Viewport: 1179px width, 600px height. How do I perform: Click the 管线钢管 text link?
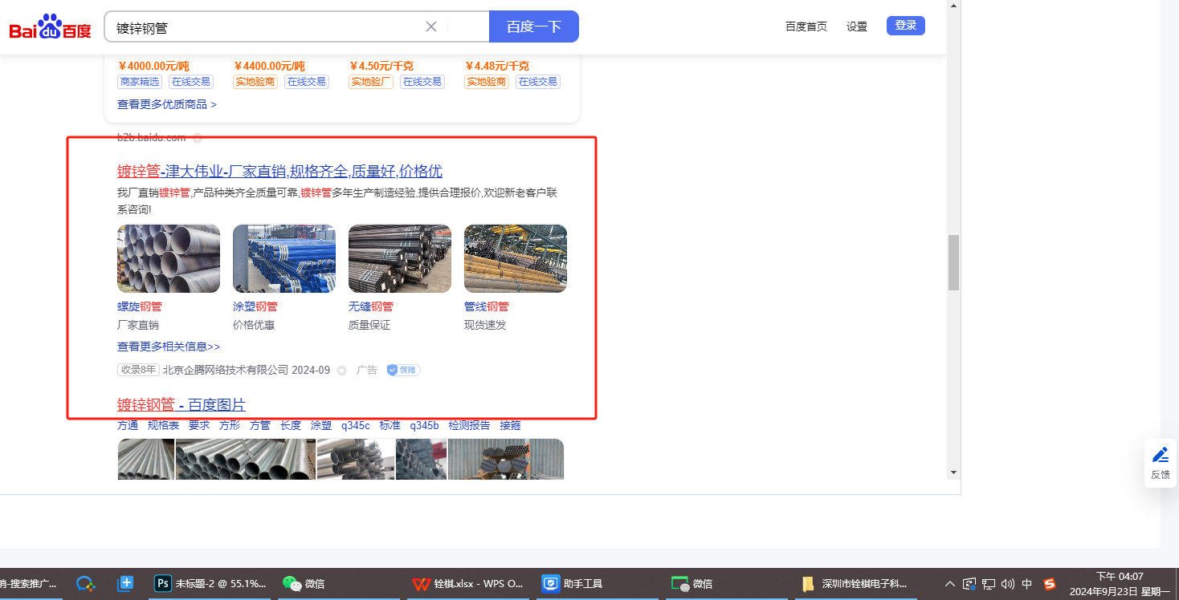pos(487,306)
